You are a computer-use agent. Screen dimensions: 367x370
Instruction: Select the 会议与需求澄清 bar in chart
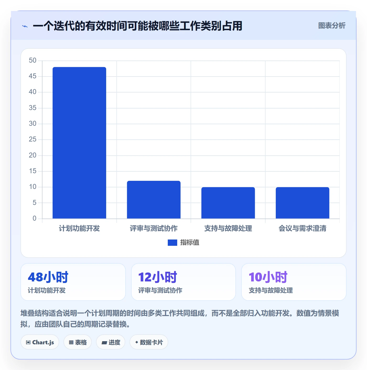click(x=303, y=203)
